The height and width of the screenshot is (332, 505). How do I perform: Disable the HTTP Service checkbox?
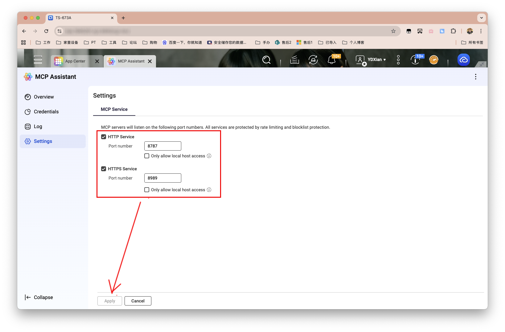pos(104,137)
